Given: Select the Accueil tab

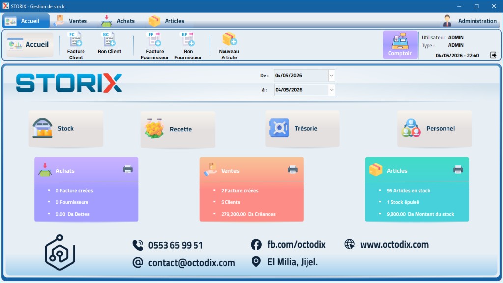Looking at the screenshot, I should point(26,21).
